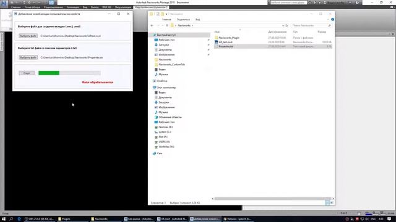Click the Navisworks application logo button
Image resolution: width=396 pixels, height=222 pixels.
[4, 4]
